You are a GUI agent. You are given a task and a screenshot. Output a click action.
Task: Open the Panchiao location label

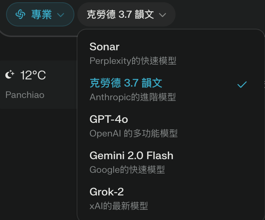(25, 95)
